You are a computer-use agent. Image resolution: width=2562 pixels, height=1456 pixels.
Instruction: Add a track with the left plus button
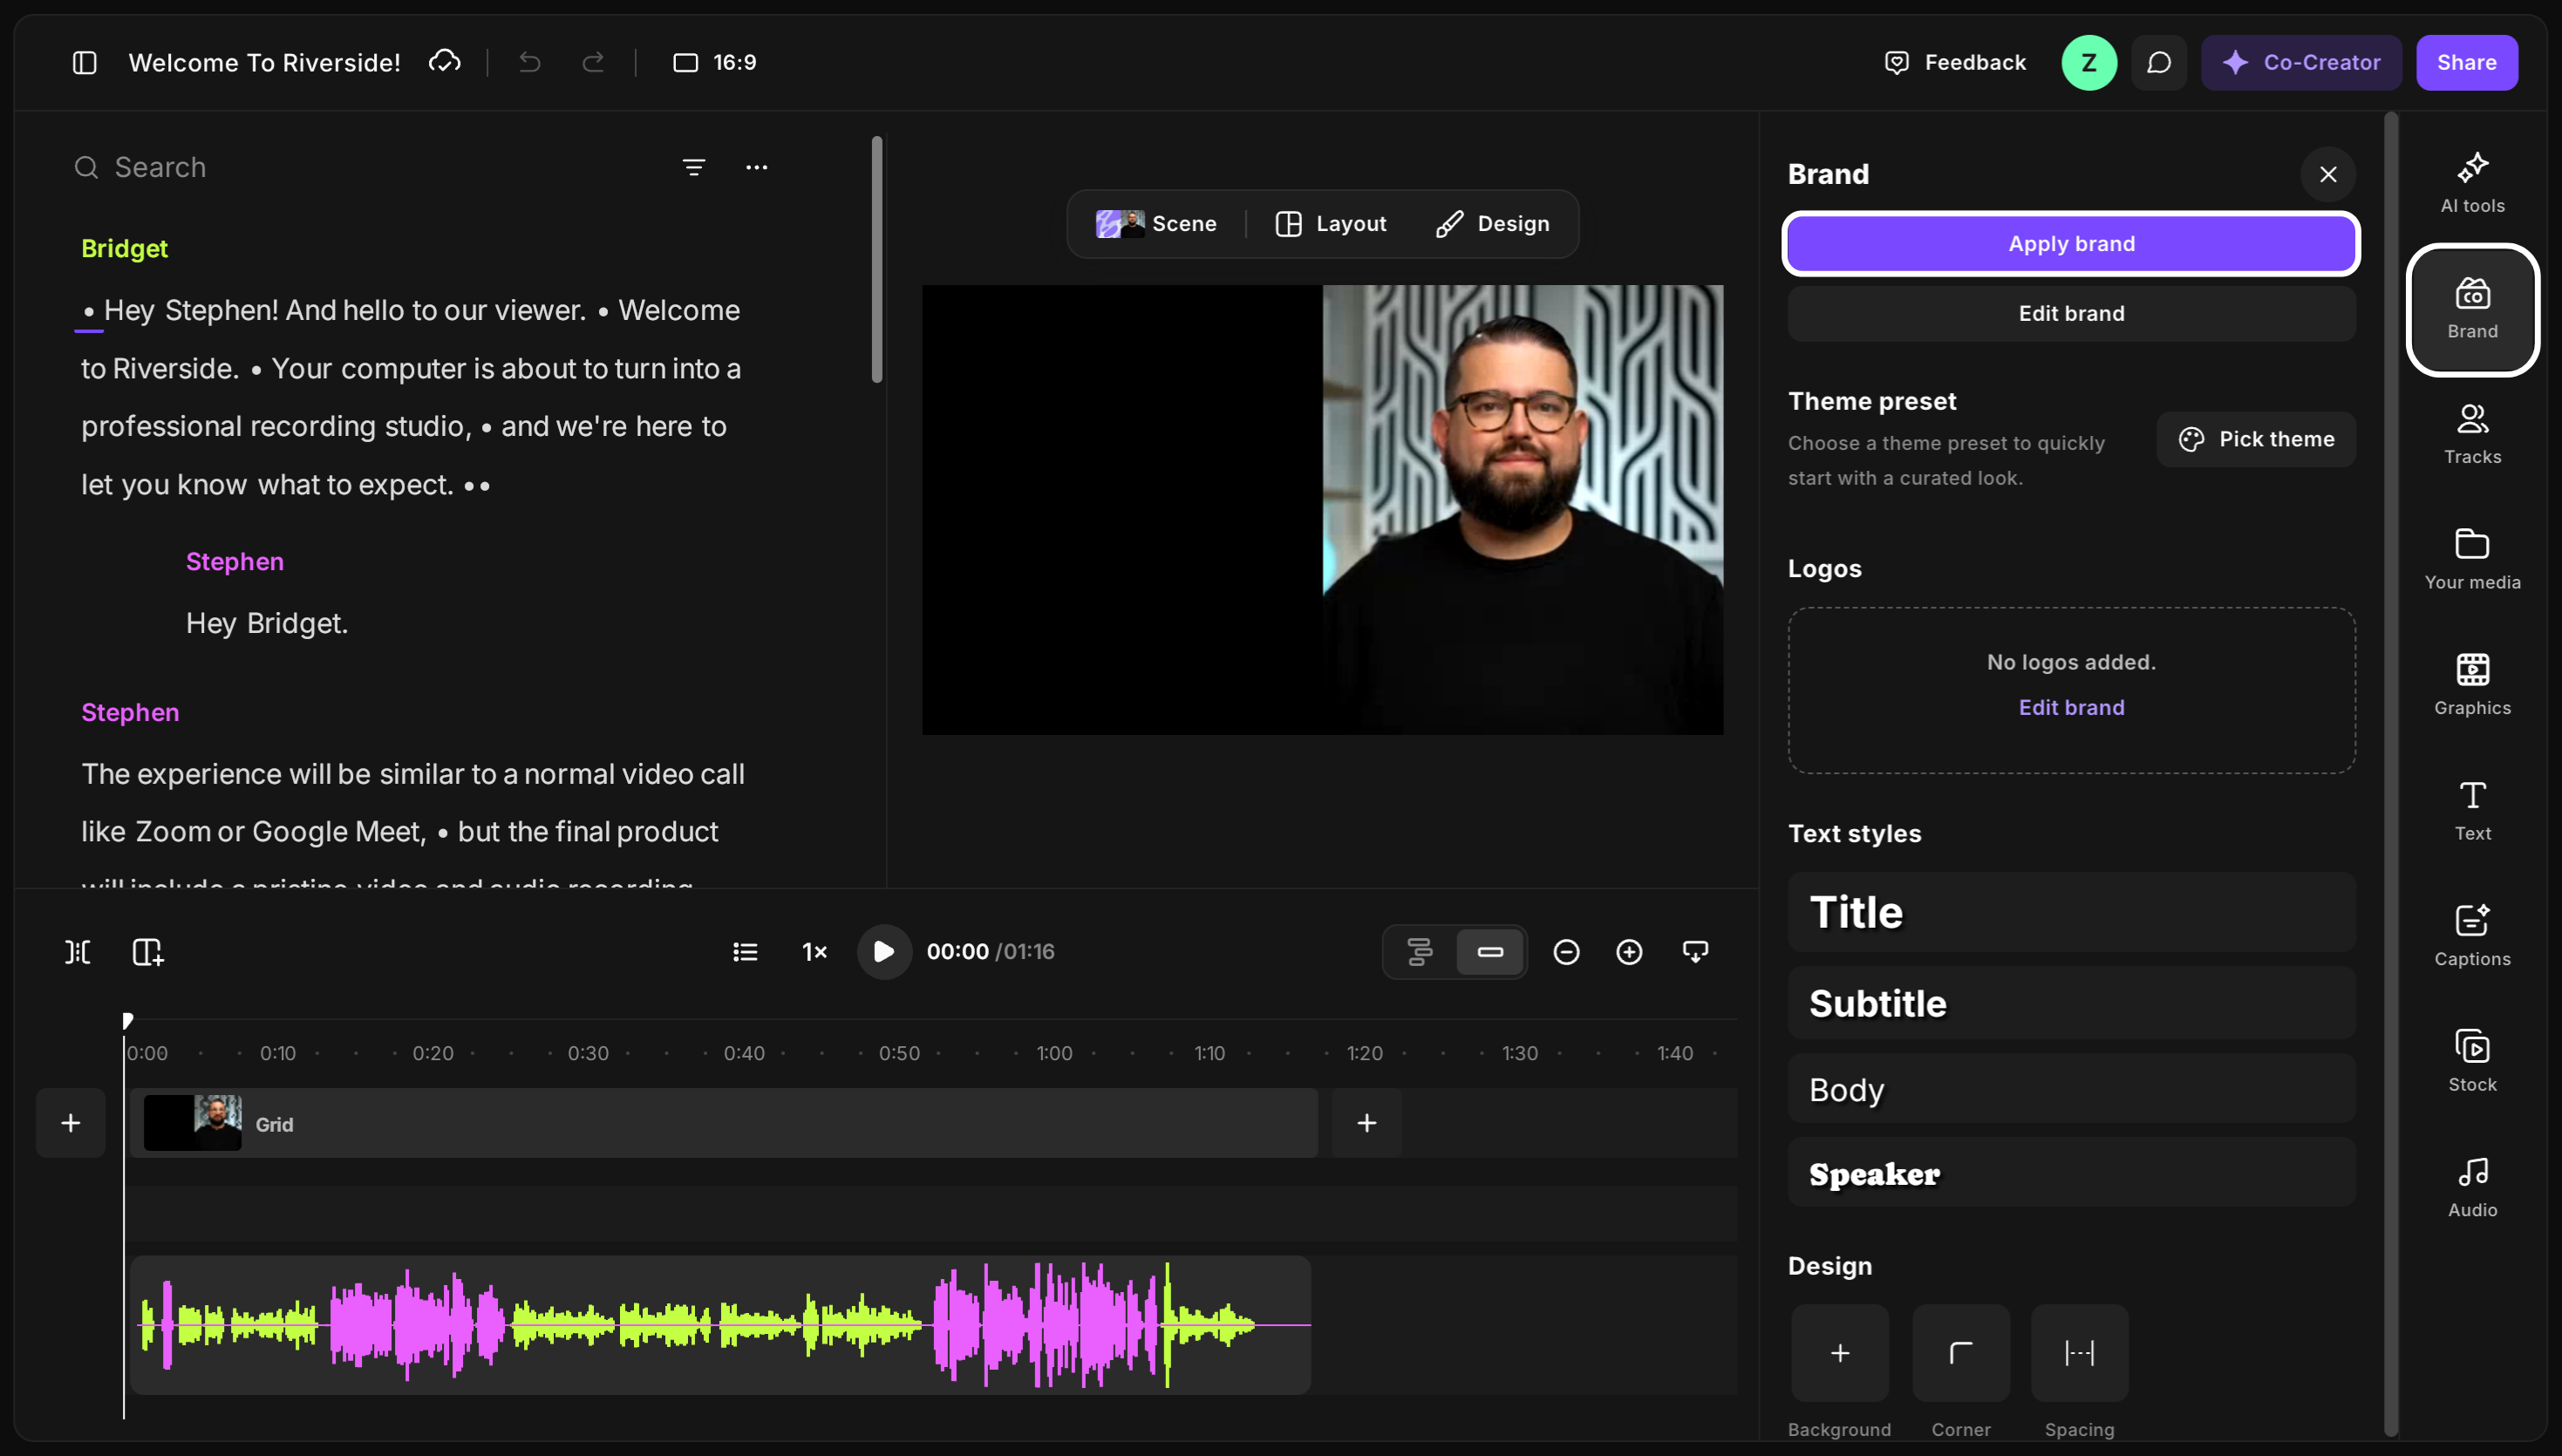coord(71,1123)
